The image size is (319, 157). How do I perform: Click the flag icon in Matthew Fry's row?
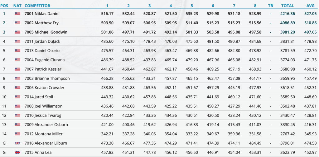17,23
